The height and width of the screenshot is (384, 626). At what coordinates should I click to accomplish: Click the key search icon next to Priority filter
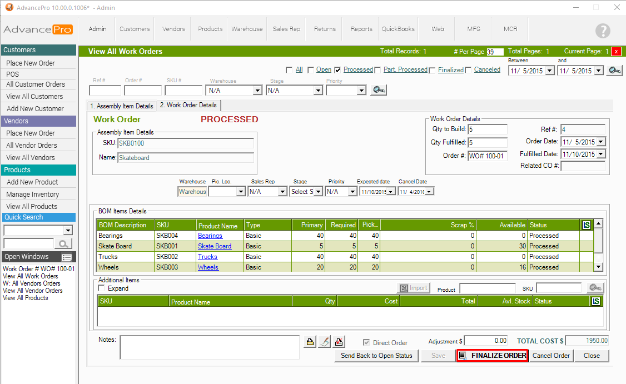click(379, 90)
